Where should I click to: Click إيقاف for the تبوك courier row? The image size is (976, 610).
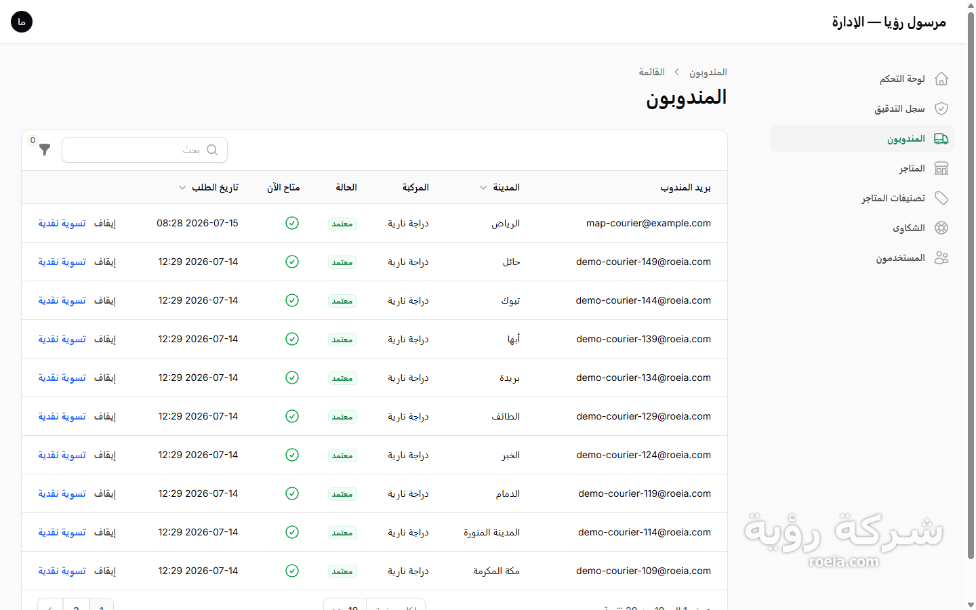(x=105, y=300)
